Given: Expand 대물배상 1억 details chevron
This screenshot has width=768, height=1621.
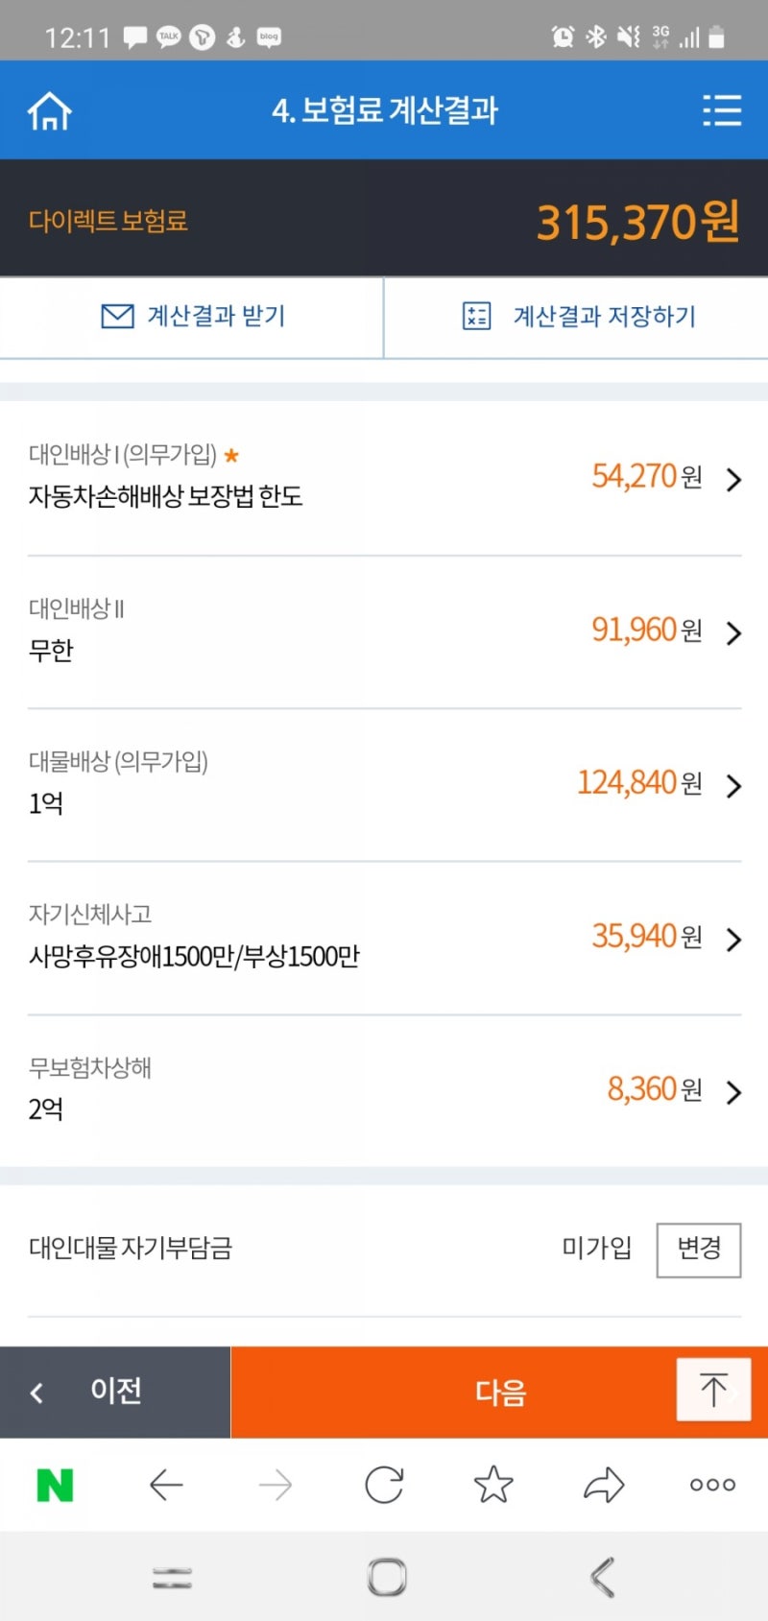Looking at the screenshot, I should 734,786.
